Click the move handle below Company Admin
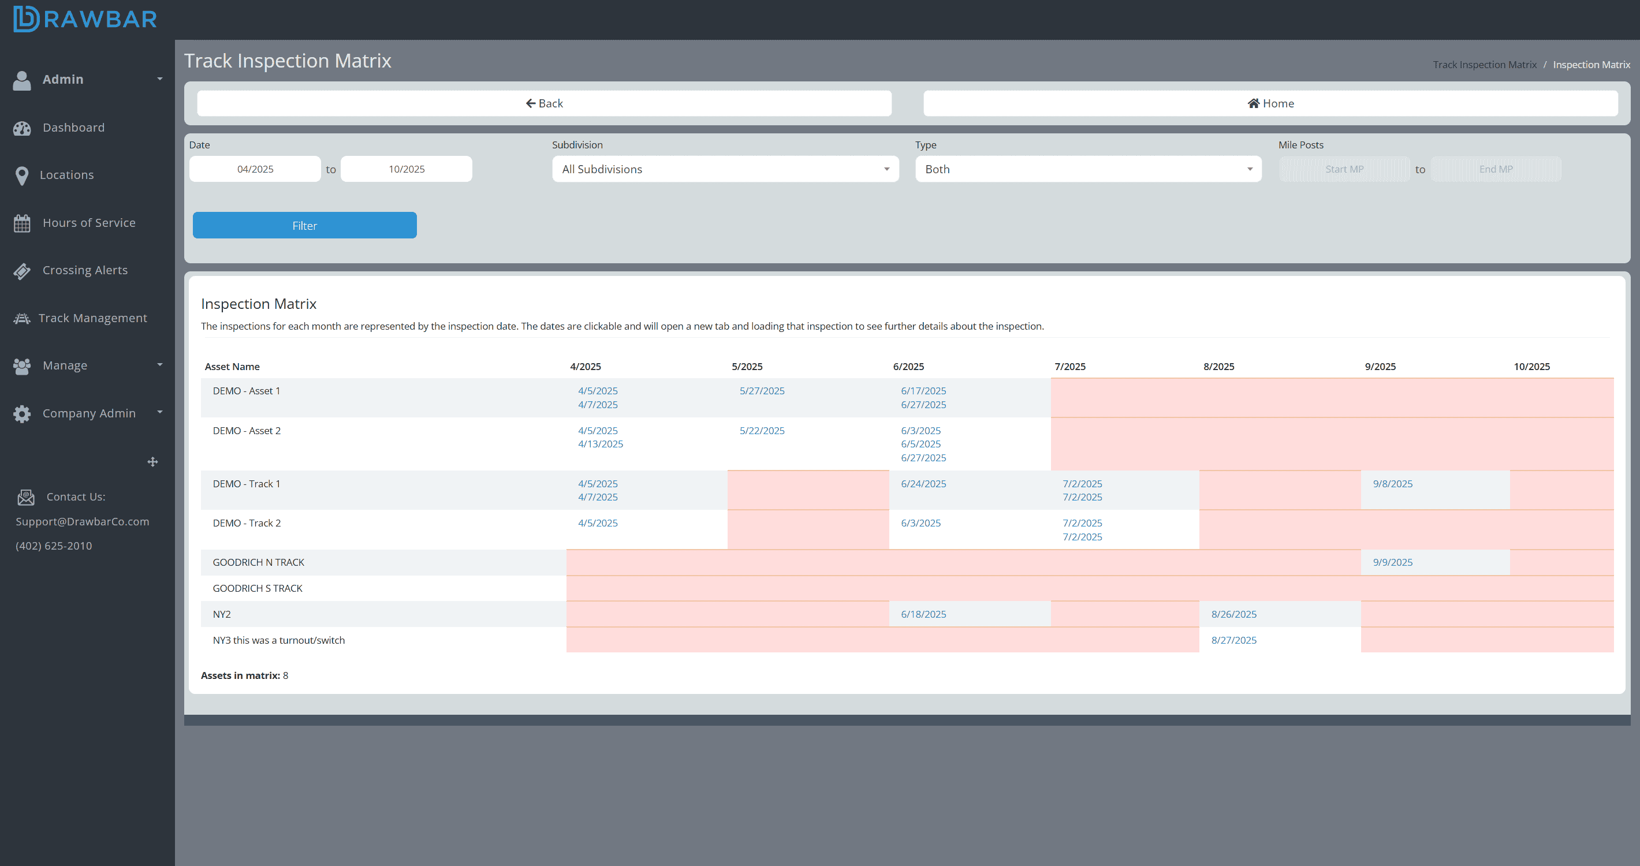1640x866 pixels. pyautogui.click(x=153, y=461)
